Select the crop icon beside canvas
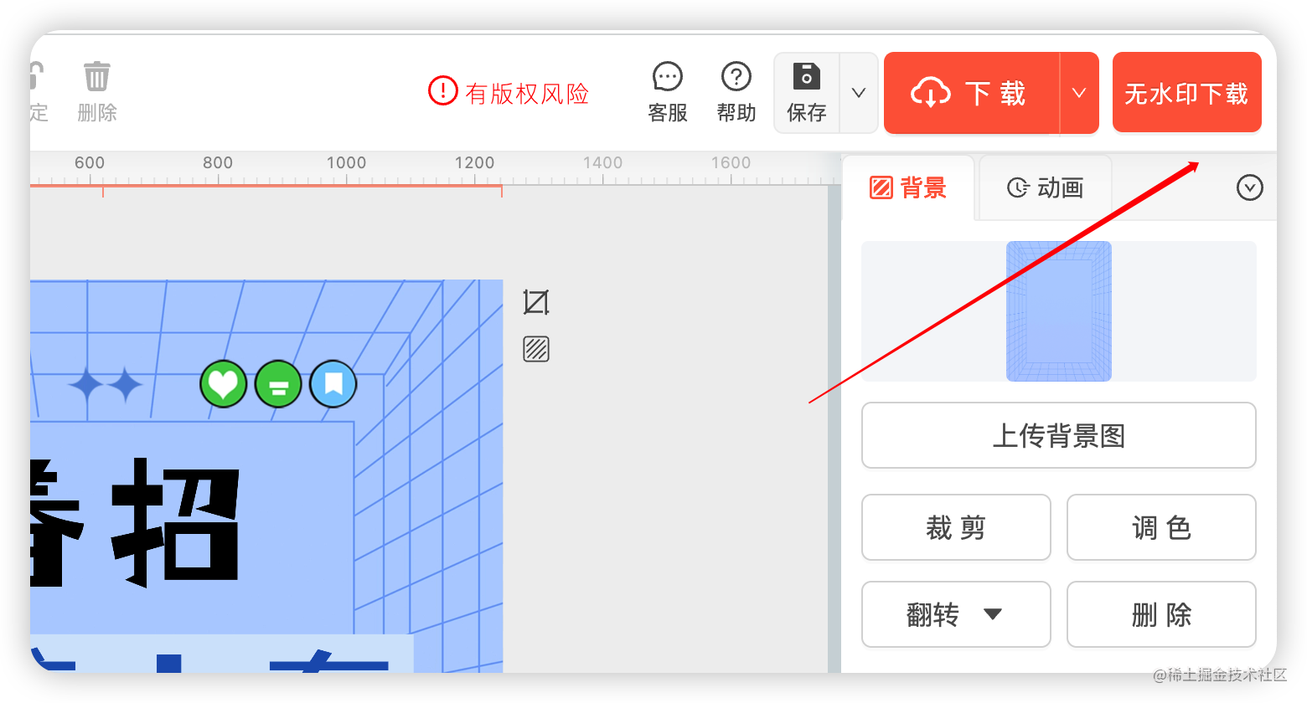Image resolution: width=1307 pixels, height=703 pixels. click(x=536, y=302)
